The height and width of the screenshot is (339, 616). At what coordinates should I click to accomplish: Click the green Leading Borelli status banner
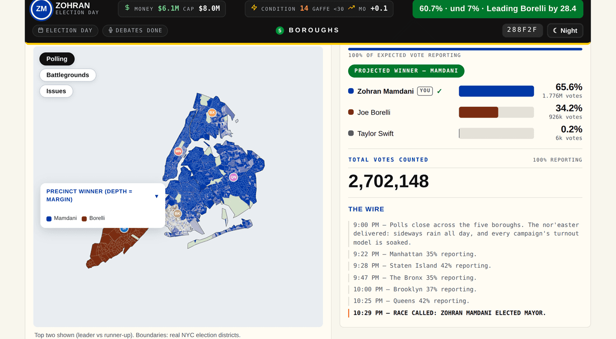(x=498, y=9)
